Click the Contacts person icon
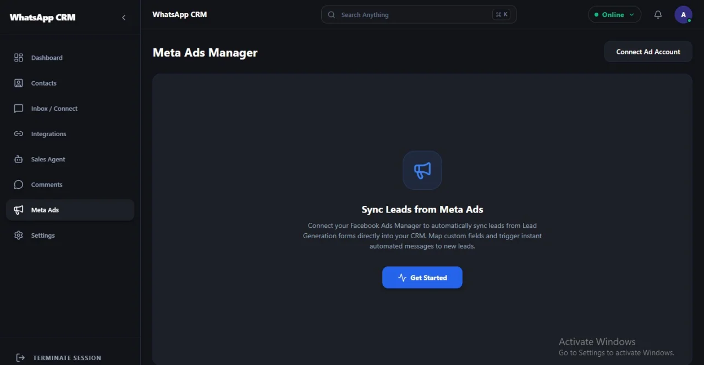This screenshot has height=365, width=704. pyautogui.click(x=19, y=83)
